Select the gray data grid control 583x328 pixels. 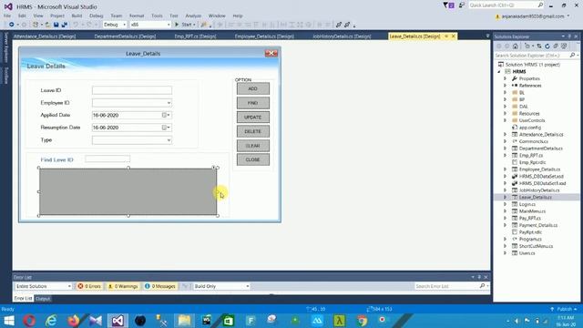point(128,192)
